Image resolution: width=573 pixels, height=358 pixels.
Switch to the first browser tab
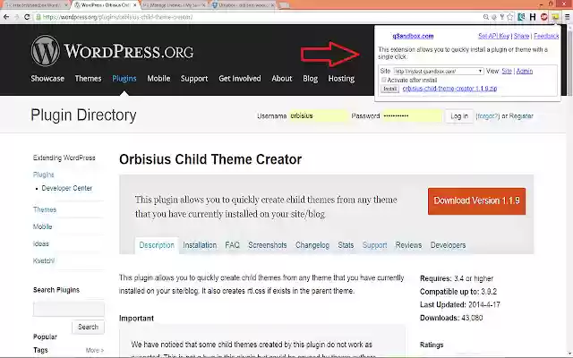pyautogui.click(x=35, y=5)
